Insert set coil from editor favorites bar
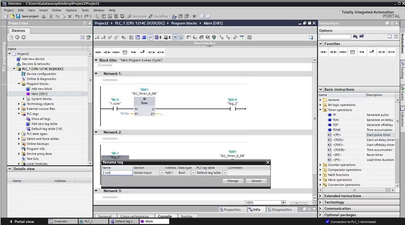The height and width of the screenshot is (225, 405). click(x=151, y=52)
